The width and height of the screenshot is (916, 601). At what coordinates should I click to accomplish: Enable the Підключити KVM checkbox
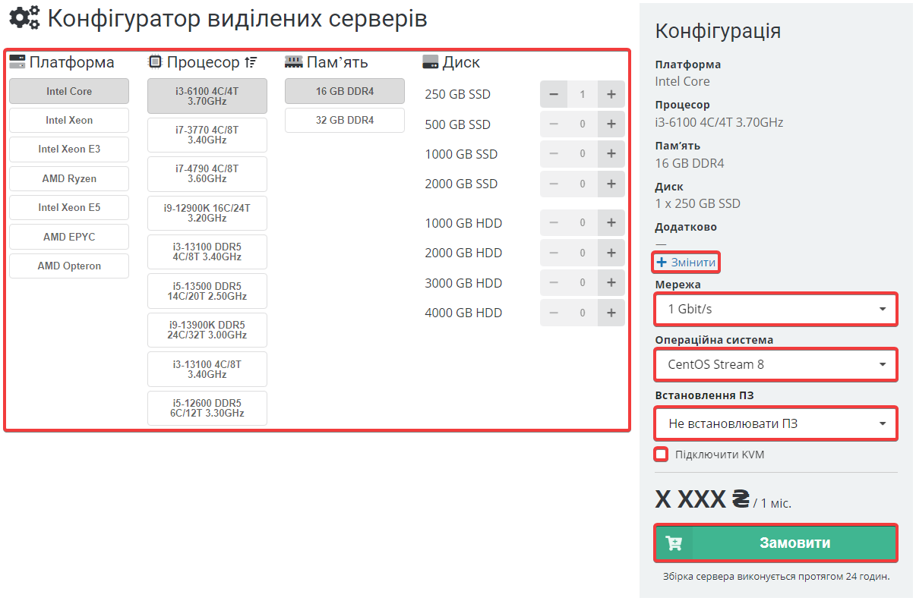662,455
